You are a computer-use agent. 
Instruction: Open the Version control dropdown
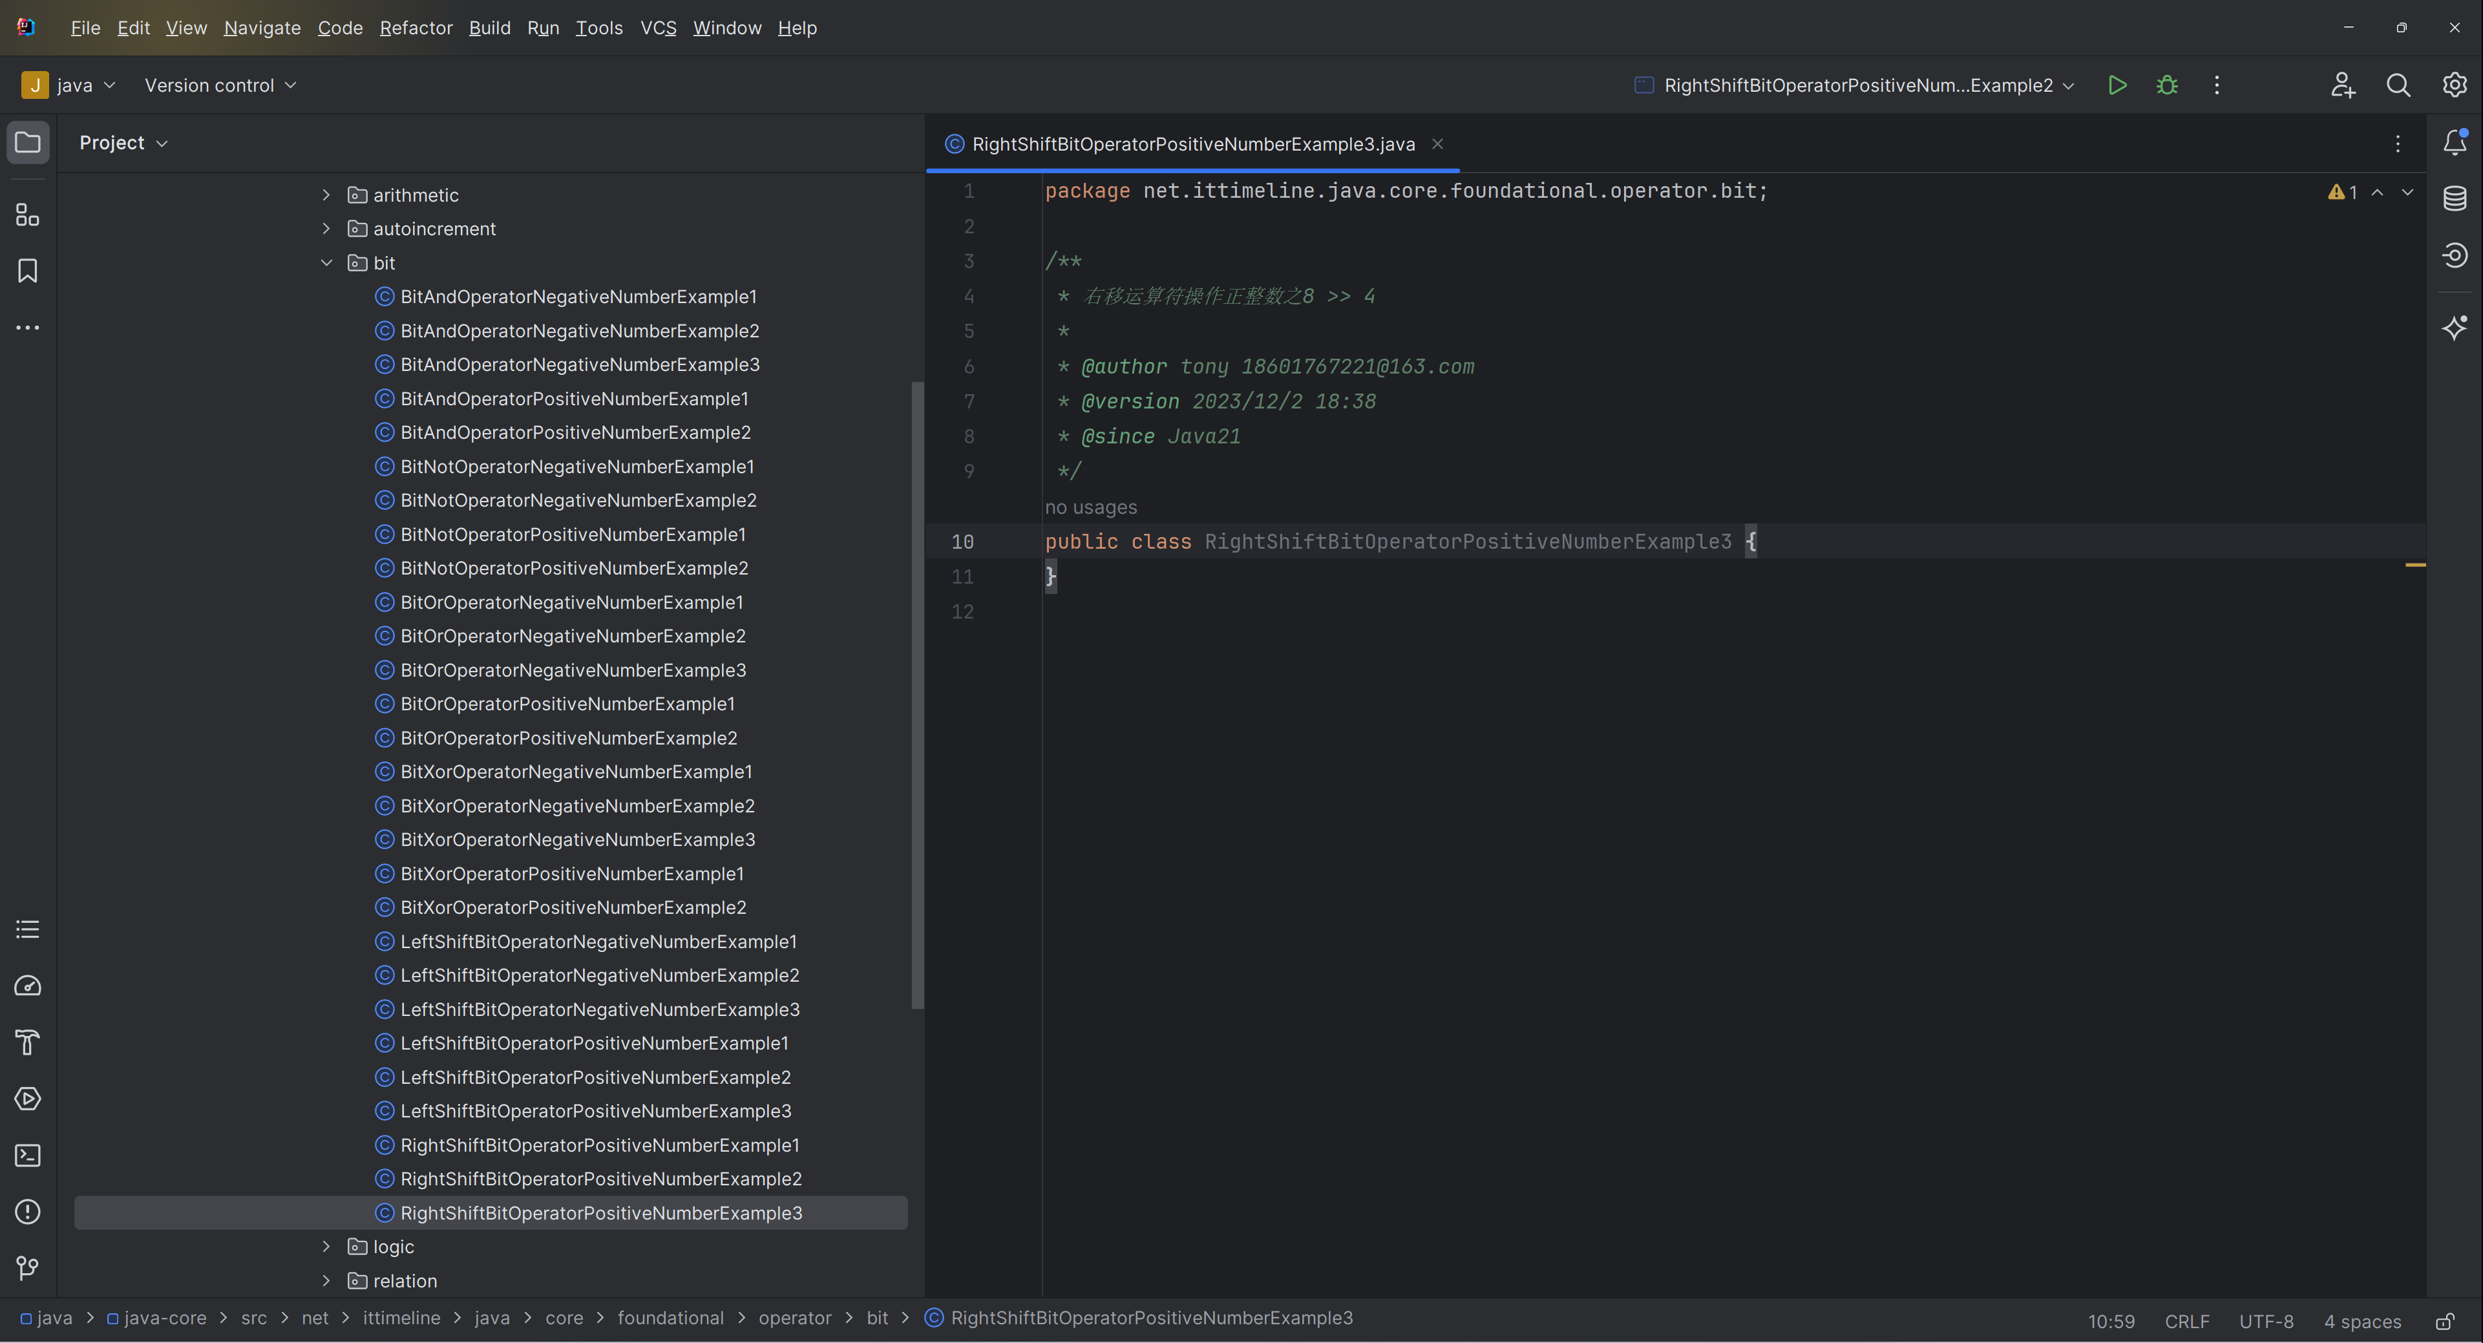[x=220, y=85]
